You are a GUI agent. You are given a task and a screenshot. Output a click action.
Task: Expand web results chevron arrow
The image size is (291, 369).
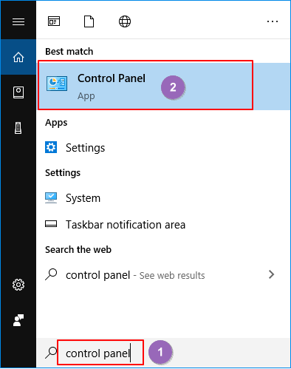271,274
